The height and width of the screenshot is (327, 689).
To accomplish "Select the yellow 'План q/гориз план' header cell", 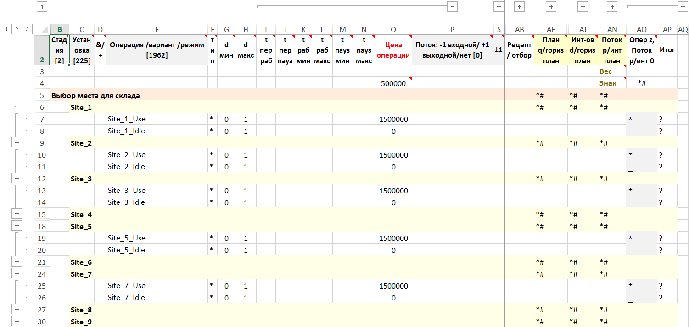I will [550, 50].
